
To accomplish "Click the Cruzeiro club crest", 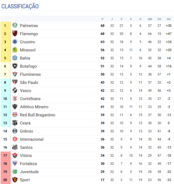I will (x=15, y=42).
